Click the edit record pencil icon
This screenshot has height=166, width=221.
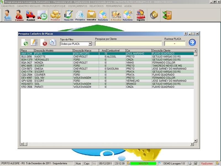[x=34, y=42]
